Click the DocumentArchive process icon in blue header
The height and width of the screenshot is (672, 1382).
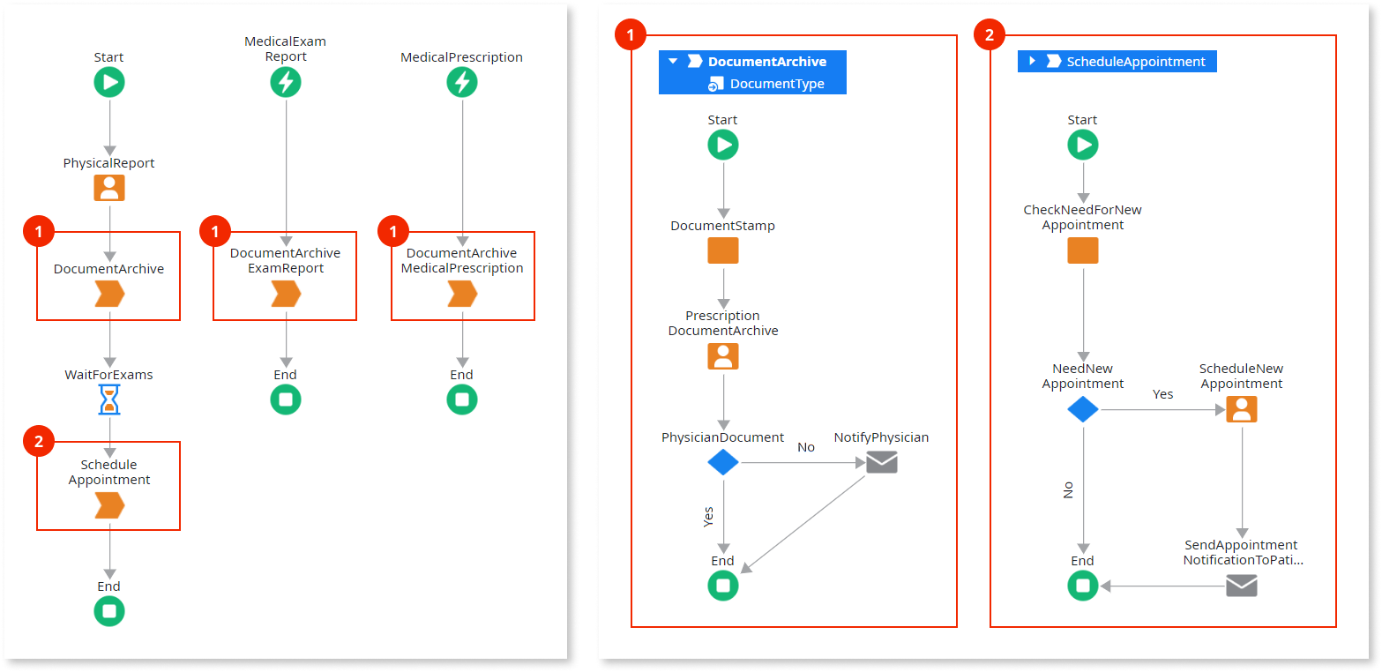(695, 62)
